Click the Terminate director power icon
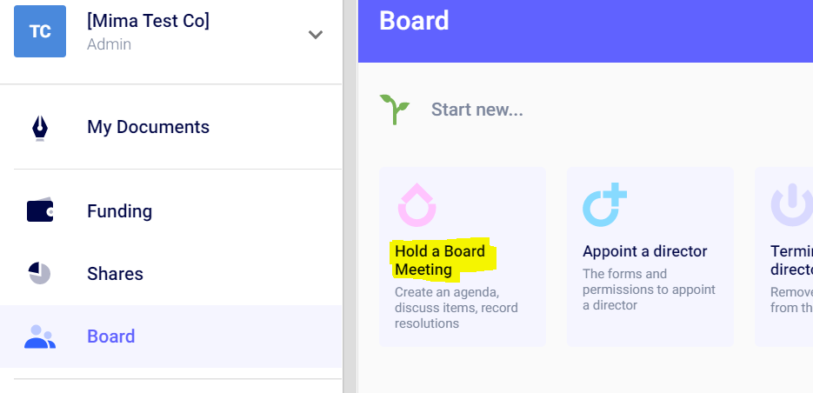The width and height of the screenshot is (813, 393). coord(791,205)
